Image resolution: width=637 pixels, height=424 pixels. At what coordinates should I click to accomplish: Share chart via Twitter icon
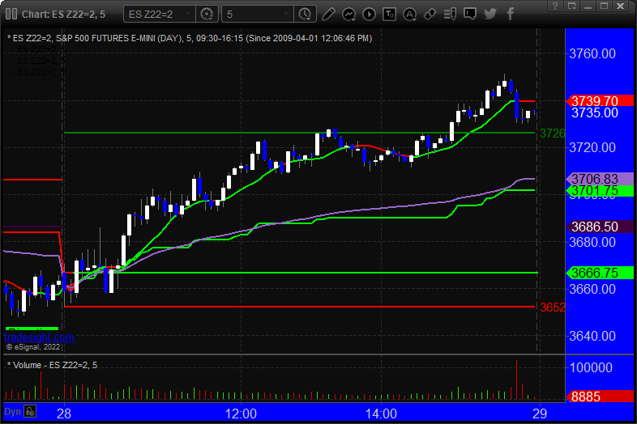[490, 15]
